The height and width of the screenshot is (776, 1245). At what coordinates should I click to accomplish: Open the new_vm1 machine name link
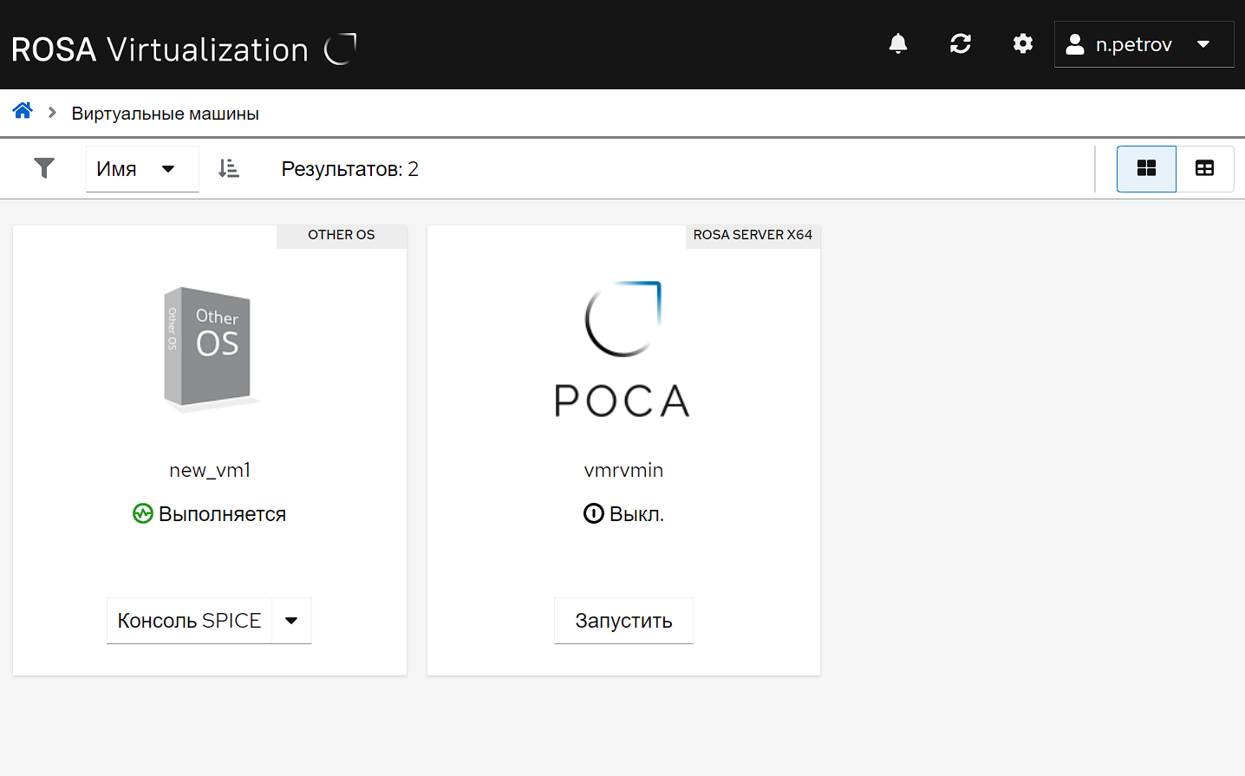[210, 470]
